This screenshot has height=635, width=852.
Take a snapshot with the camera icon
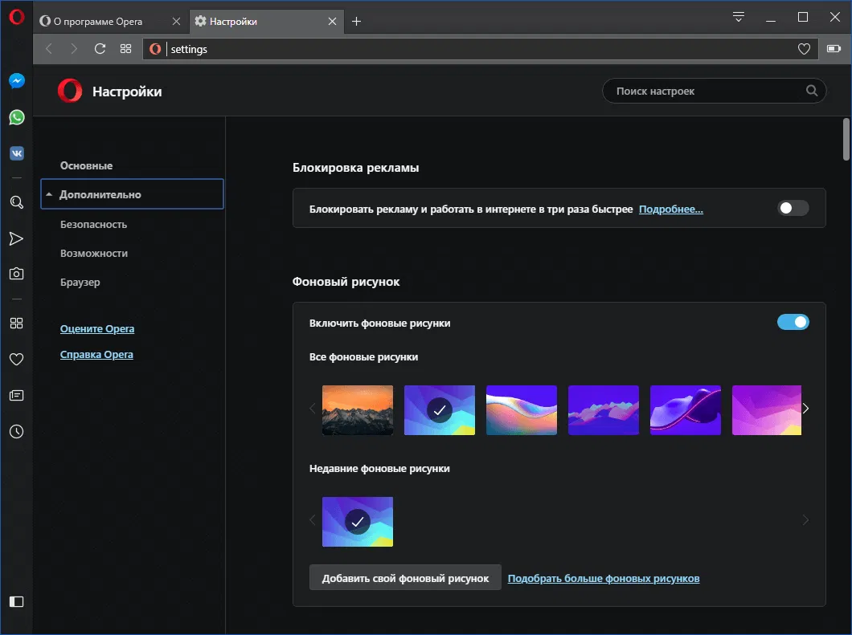tap(16, 274)
